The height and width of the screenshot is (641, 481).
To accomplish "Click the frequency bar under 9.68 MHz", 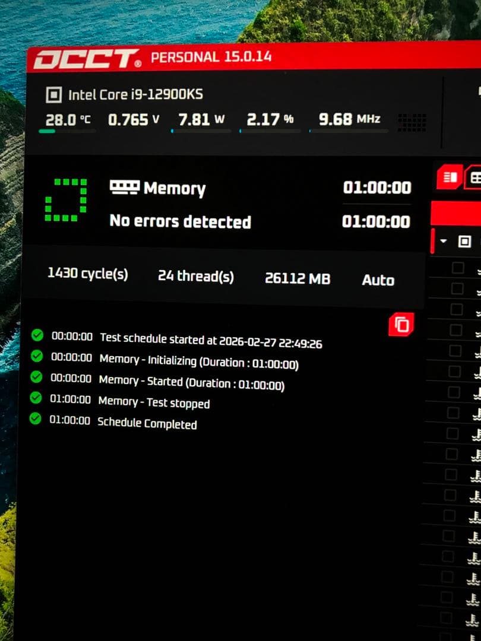I will click(x=349, y=131).
